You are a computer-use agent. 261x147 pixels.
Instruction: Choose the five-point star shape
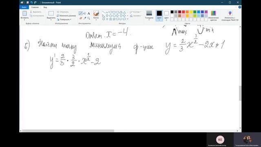point(111,19)
